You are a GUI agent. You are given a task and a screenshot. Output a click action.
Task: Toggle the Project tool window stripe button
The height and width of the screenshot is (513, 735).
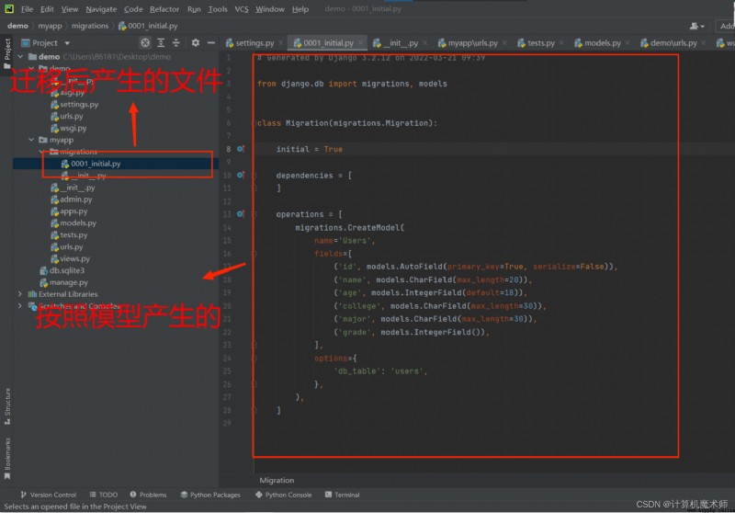tap(7, 53)
